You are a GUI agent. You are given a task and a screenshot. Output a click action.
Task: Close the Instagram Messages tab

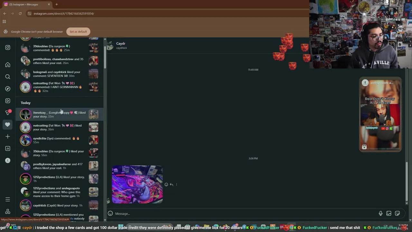49,4
